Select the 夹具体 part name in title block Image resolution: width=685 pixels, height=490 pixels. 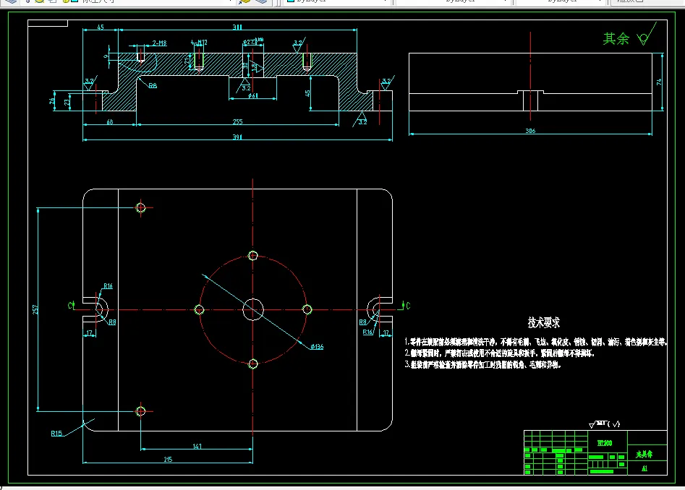[644, 455]
